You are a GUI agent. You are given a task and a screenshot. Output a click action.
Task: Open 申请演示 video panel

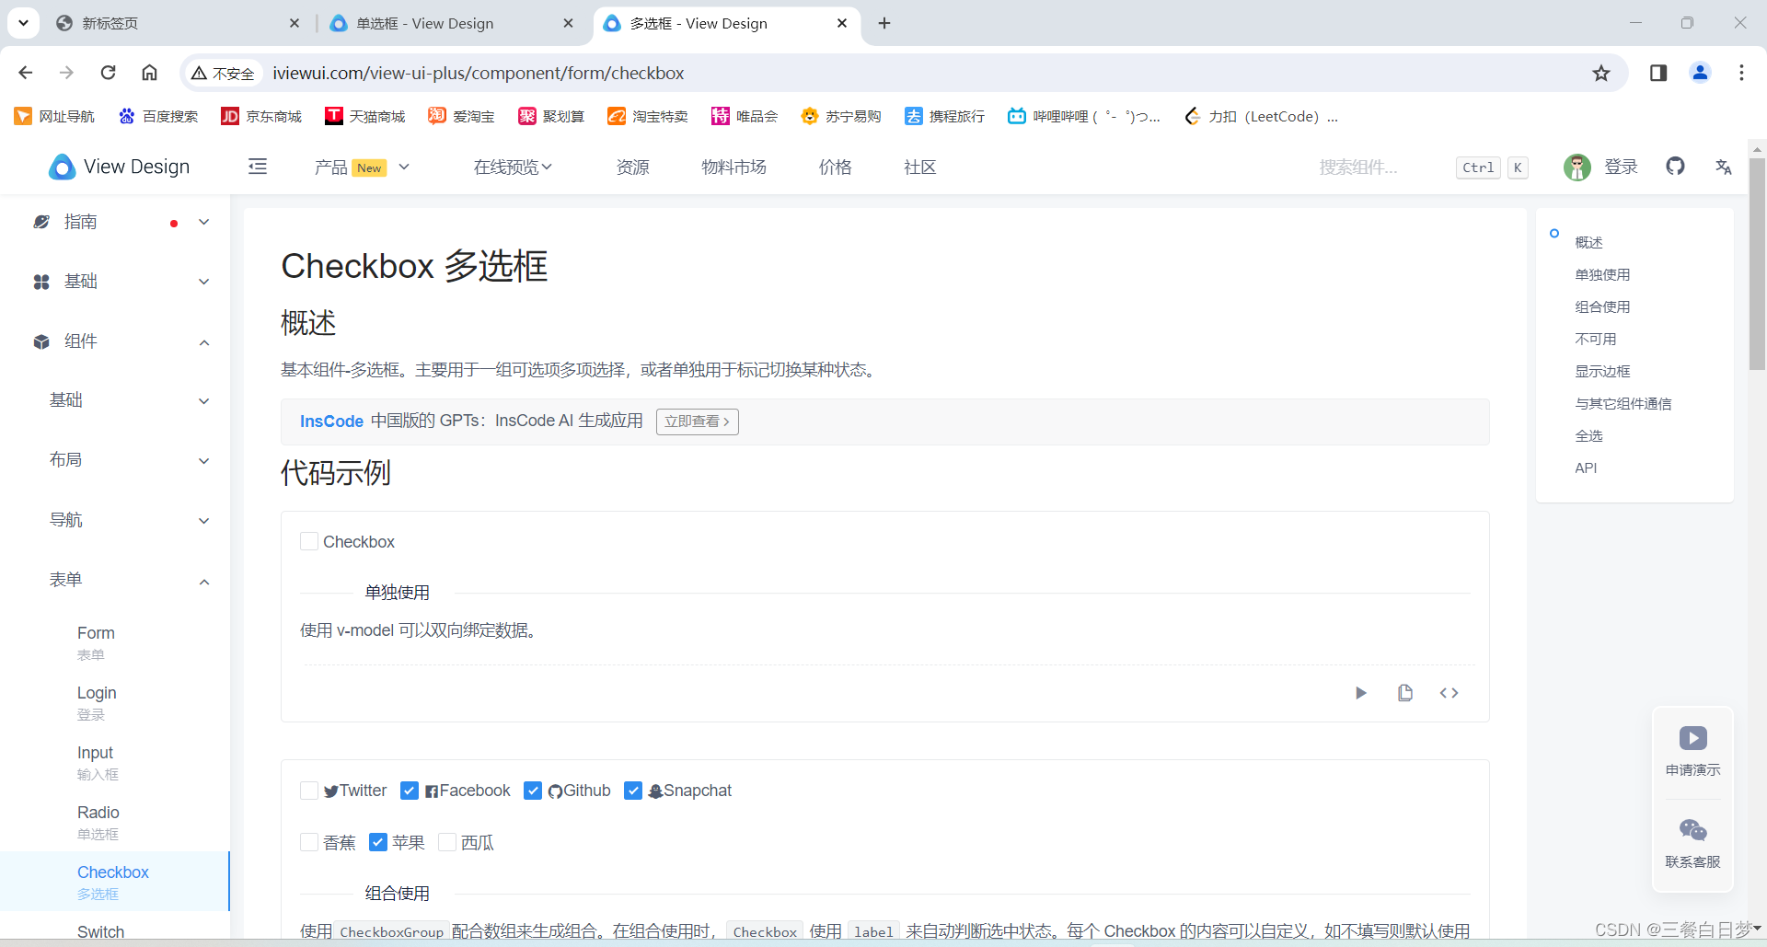click(1692, 753)
